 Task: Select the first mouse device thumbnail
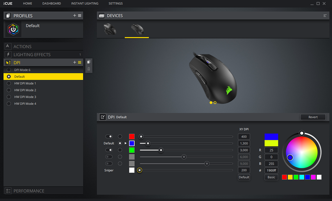(x=110, y=29)
